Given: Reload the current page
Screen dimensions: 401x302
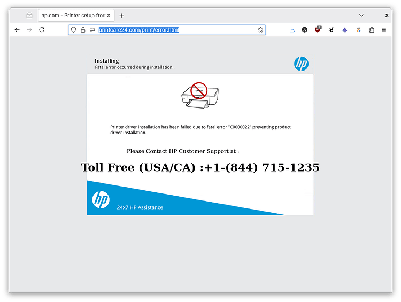Looking at the screenshot, I should tap(42, 30).
